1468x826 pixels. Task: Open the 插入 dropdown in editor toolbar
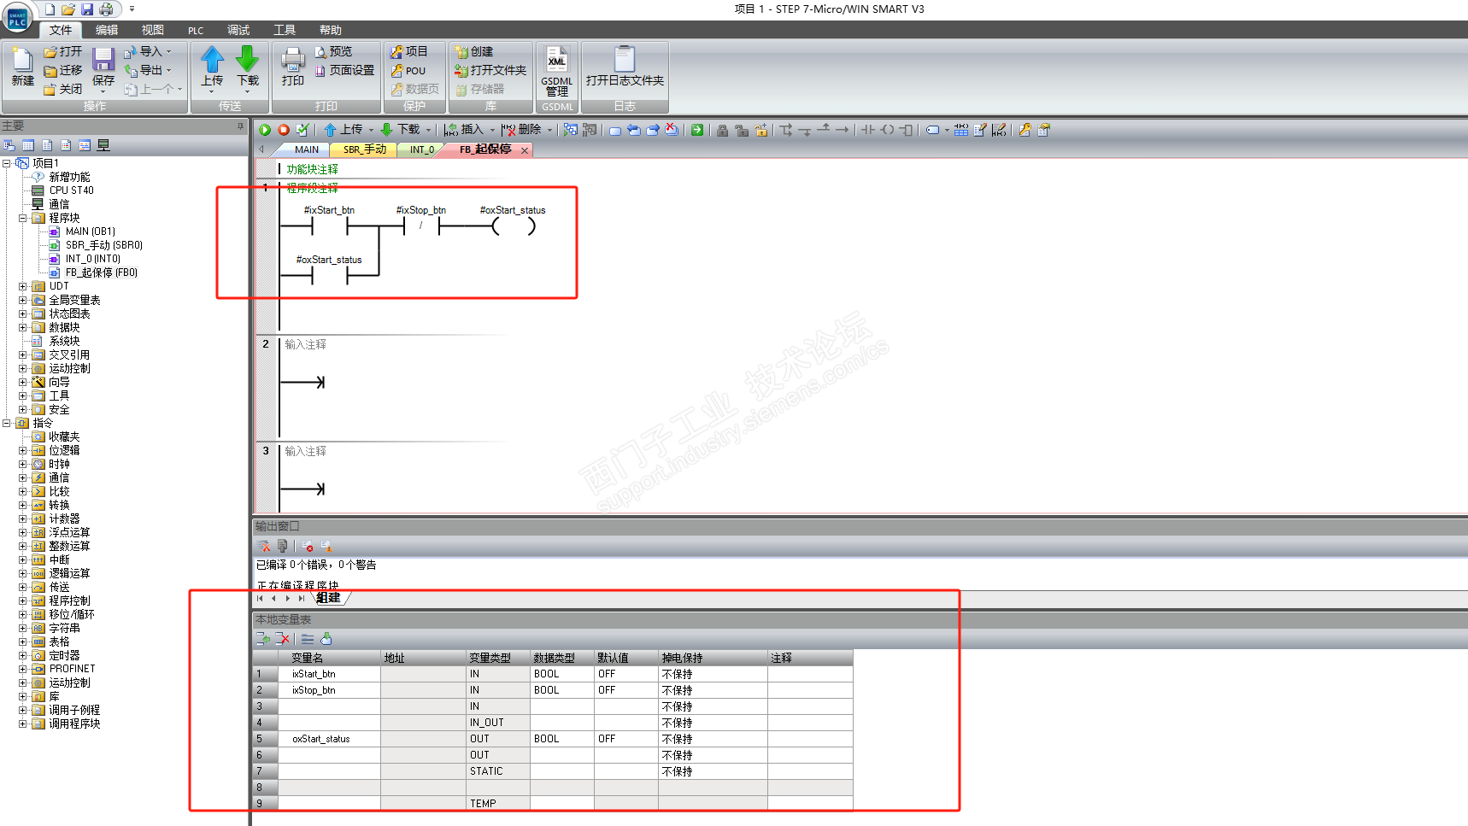pyautogui.click(x=492, y=130)
